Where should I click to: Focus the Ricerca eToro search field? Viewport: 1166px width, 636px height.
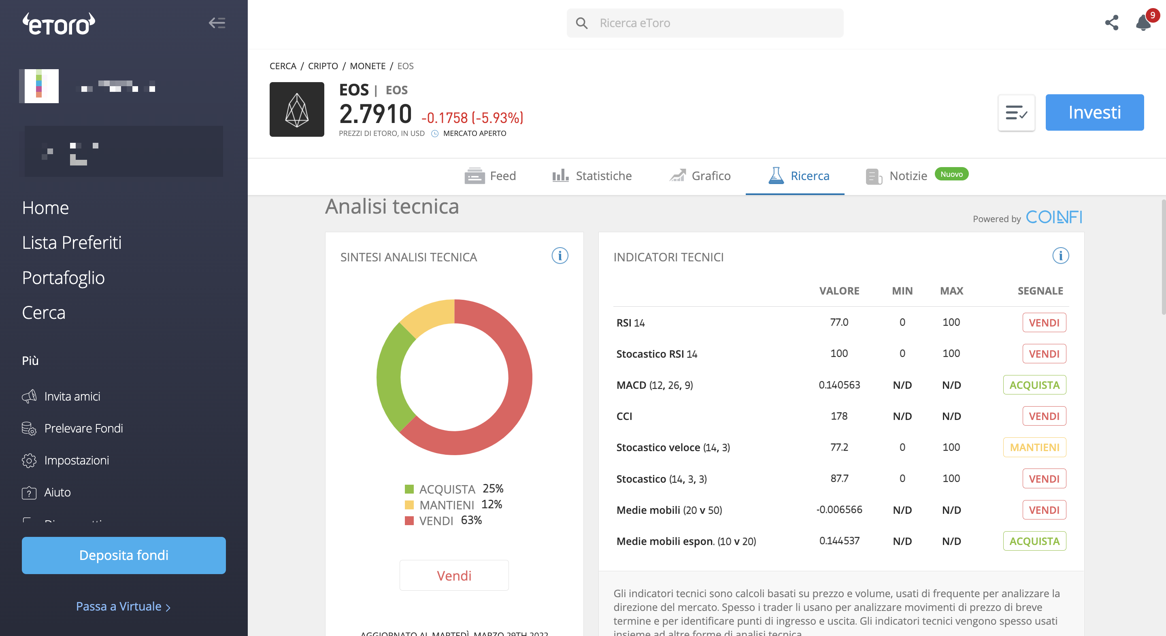coord(705,23)
